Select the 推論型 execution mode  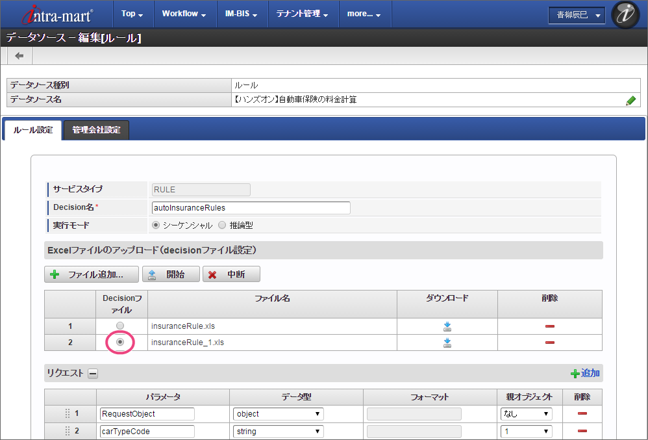point(222,226)
